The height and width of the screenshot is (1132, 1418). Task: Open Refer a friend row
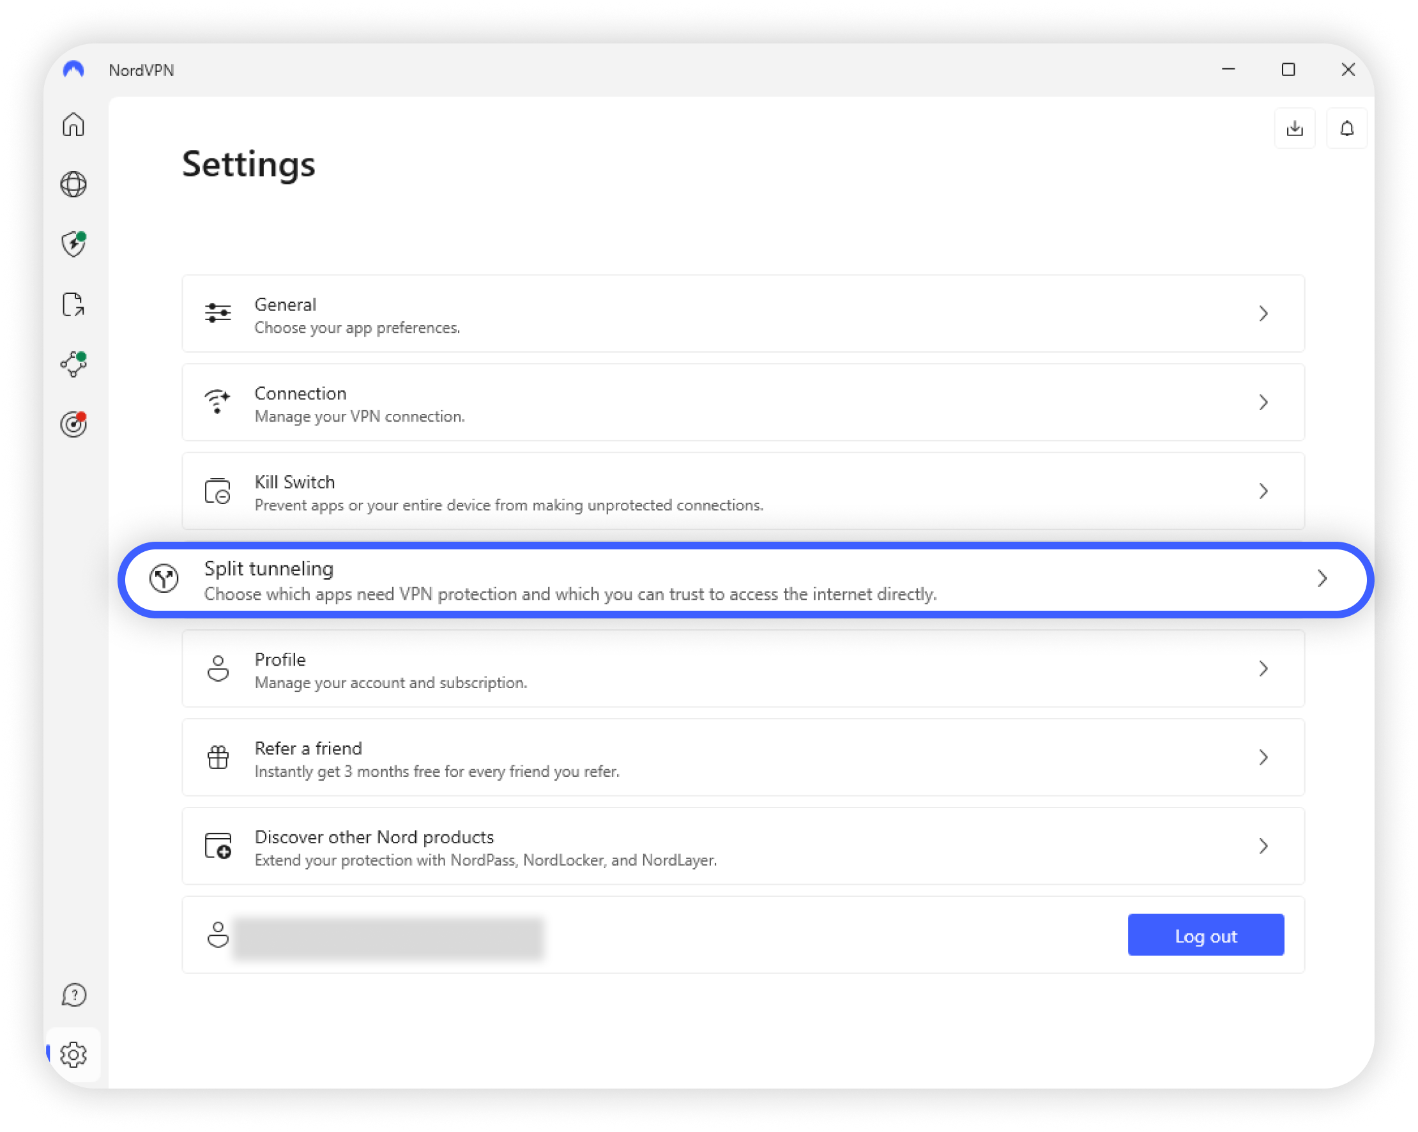coord(743,758)
